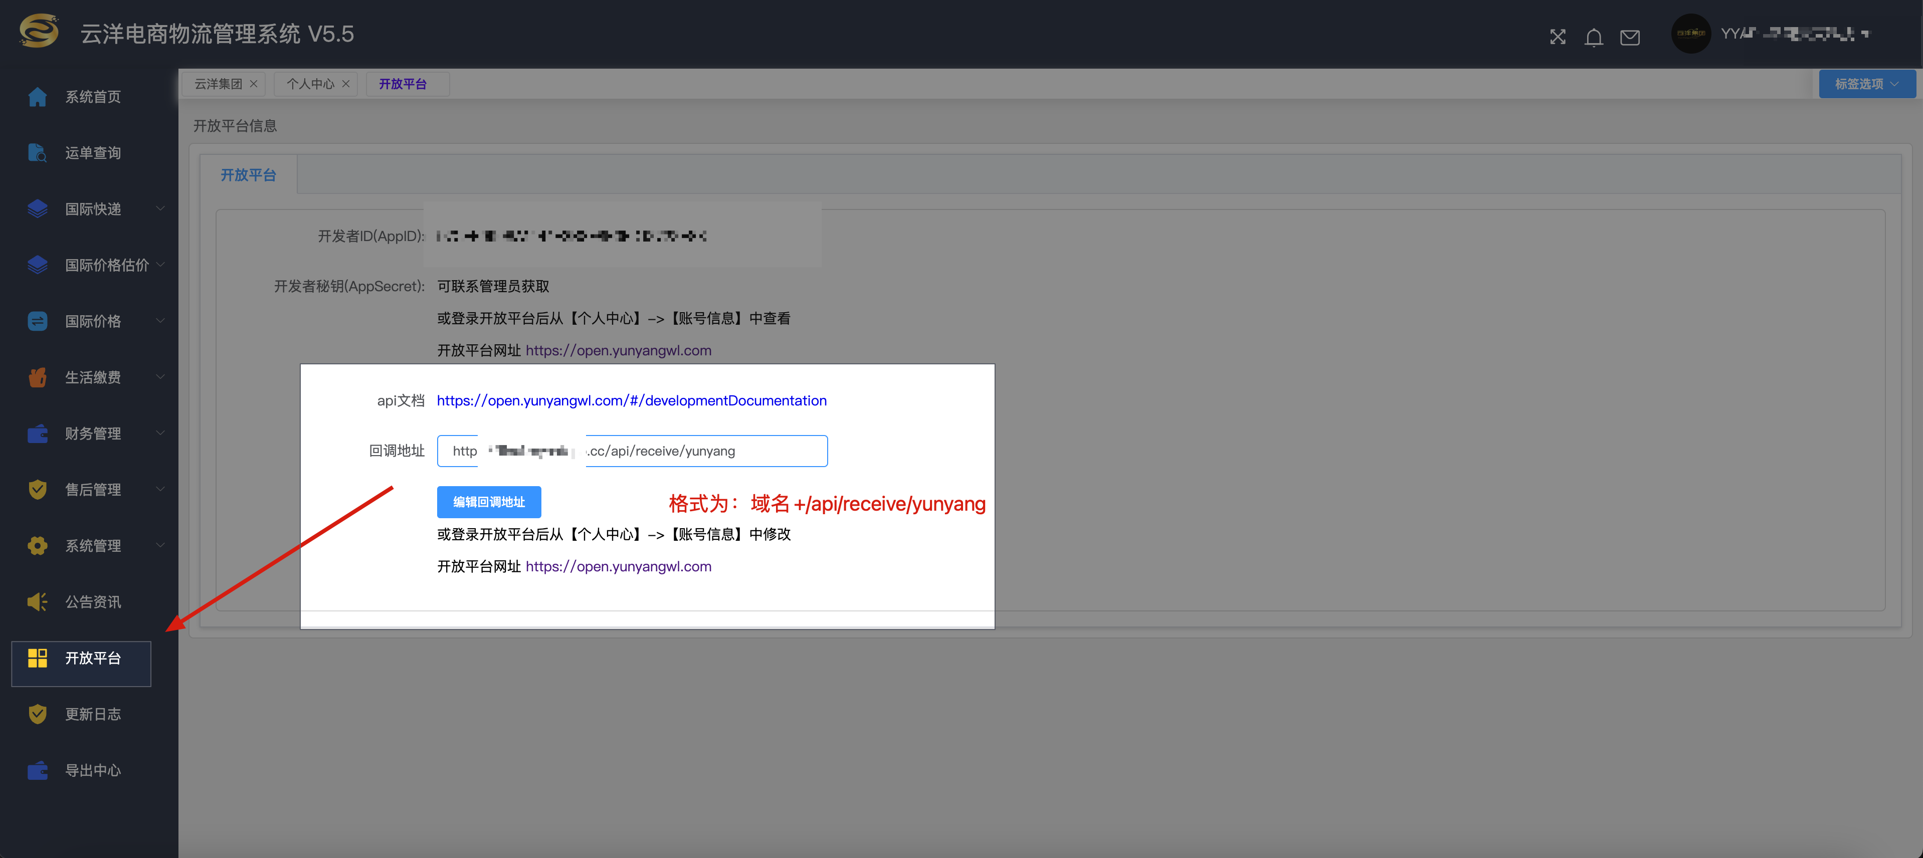The image size is (1923, 858).
Task: Click the 更新日志 shield icon
Action: tap(37, 714)
